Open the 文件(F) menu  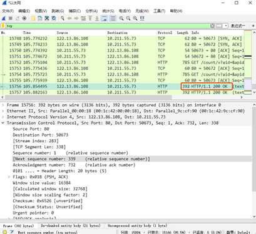(8, 11)
